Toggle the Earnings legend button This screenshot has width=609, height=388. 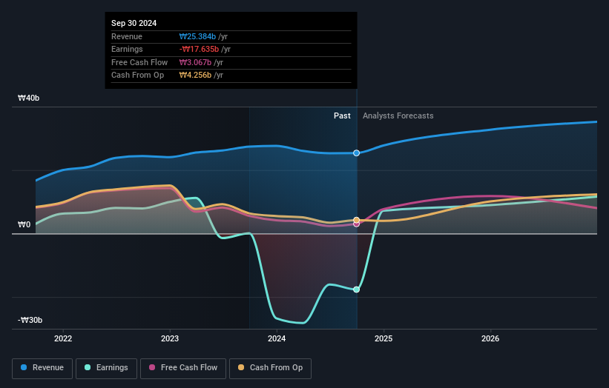pos(106,368)
